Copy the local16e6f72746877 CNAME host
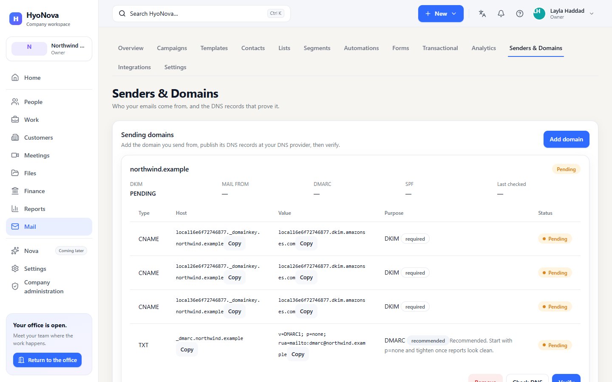612x382 pixels. [235, 244]
